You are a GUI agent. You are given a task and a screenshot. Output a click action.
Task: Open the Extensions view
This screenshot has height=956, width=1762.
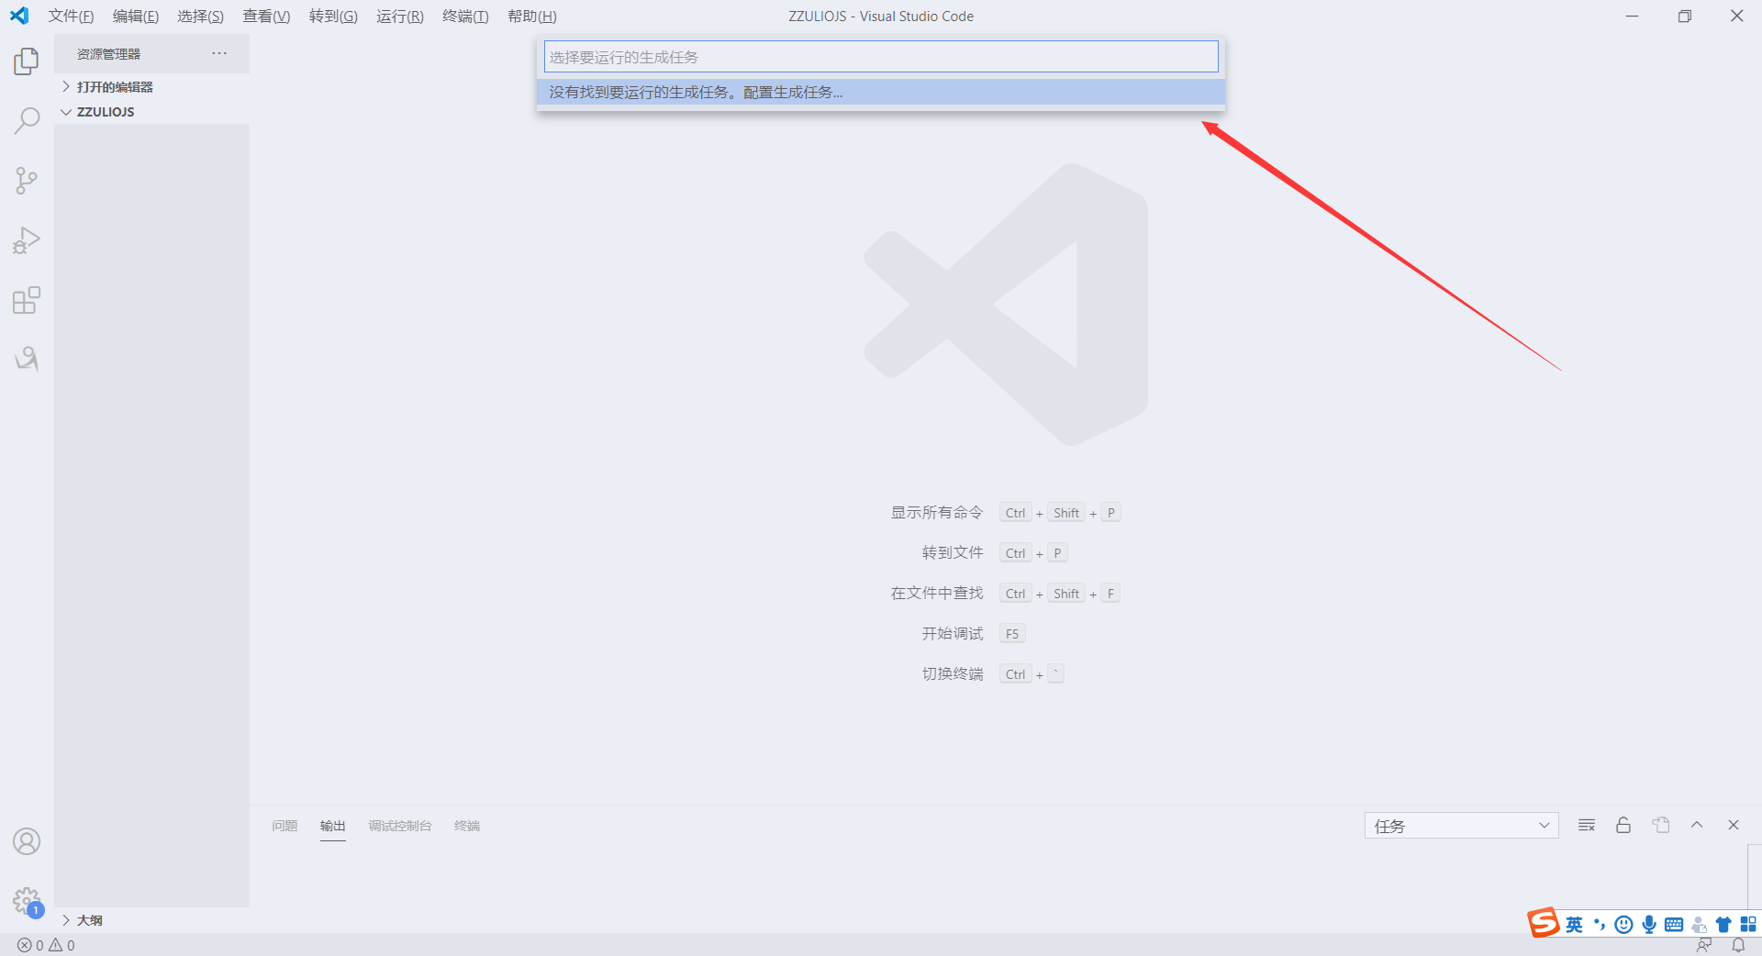27,300
